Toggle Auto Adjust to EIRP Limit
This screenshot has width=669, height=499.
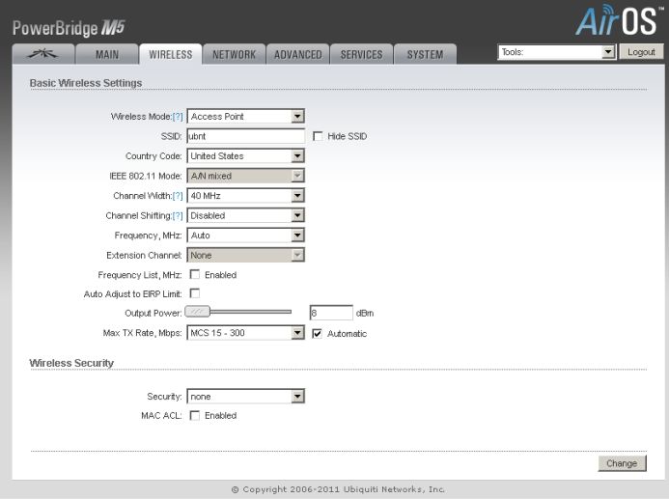pyautogui.click(x=195, y=293)
